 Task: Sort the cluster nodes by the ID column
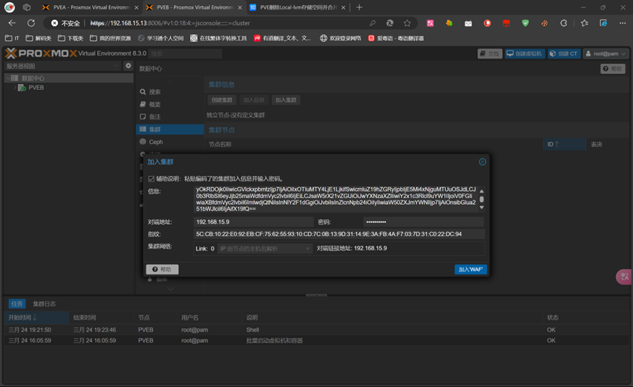564,144
